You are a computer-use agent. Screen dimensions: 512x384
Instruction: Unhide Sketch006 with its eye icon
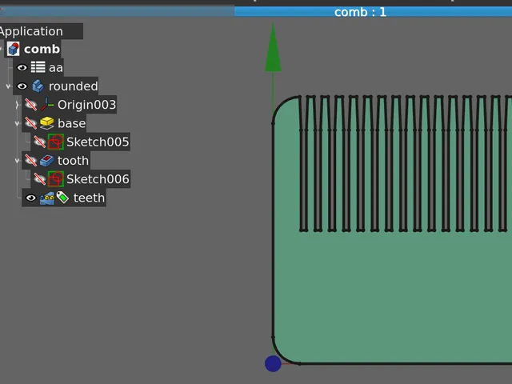point(39,179)
